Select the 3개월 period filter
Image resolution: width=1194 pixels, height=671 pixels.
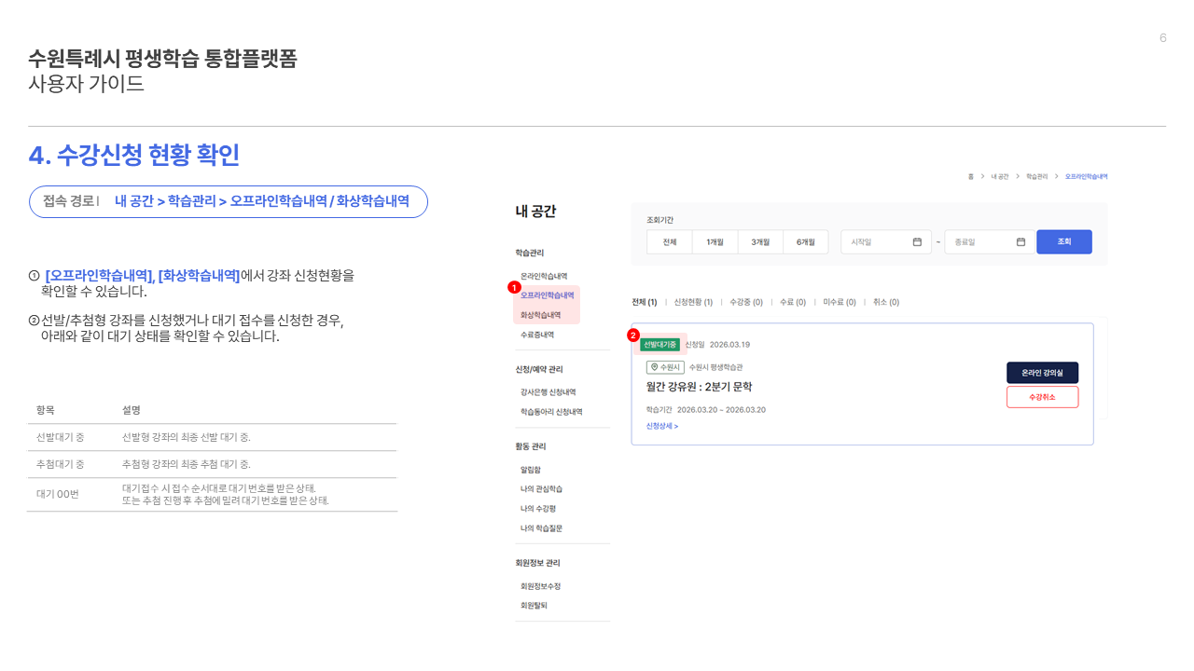760,242
